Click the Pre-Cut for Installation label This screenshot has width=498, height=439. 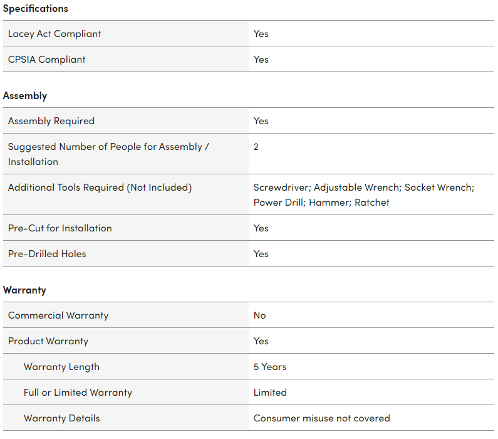pos(60,228)
